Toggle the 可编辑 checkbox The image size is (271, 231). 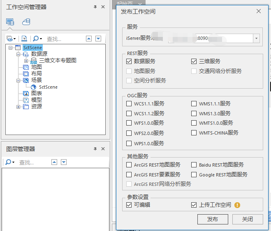129,205
